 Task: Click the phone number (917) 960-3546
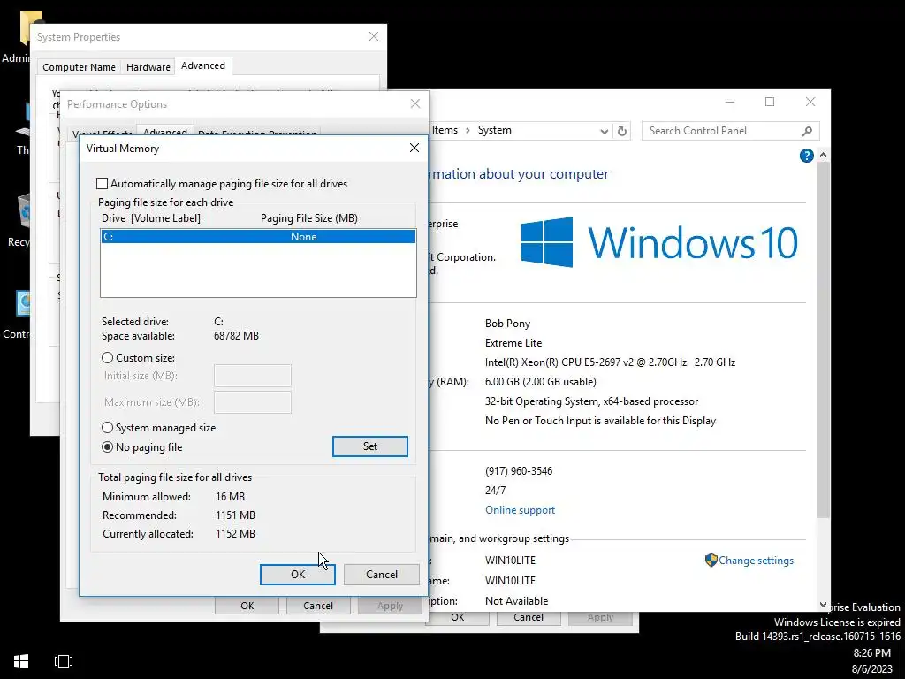click(519, 471)
